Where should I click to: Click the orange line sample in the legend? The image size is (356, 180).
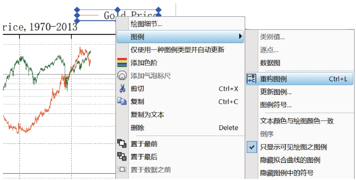(x=89, y=15)
